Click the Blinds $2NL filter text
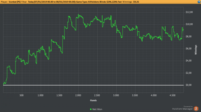This screenshot has width=201, height=112. tap(111, 2)
